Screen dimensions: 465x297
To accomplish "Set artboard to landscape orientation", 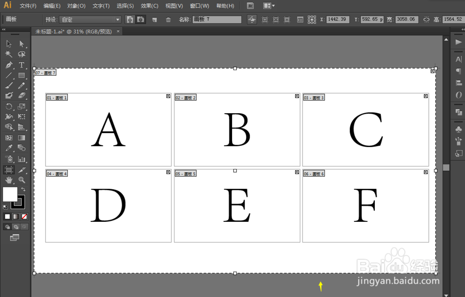I will click(x=141, y=19).
